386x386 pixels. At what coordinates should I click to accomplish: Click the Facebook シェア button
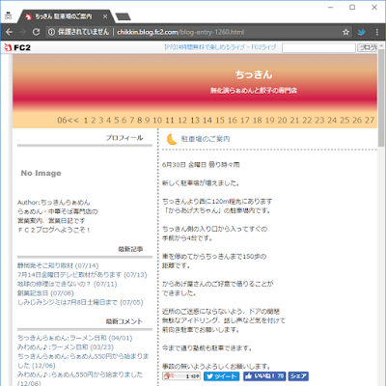[298, 376]
